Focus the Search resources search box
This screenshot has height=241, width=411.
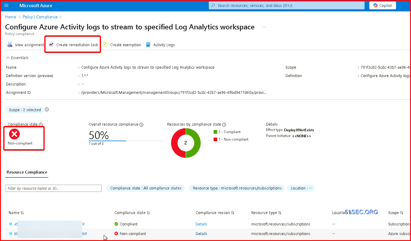pos(287,5)
